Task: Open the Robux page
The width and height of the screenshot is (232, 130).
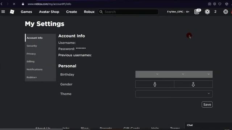Action: point(89,12)
